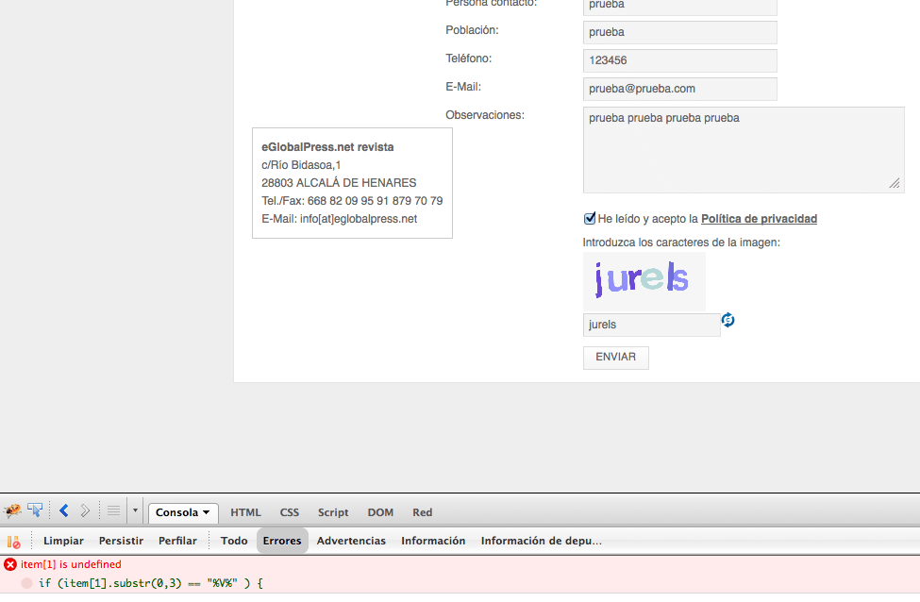Filter console by Información

[433, 541]
